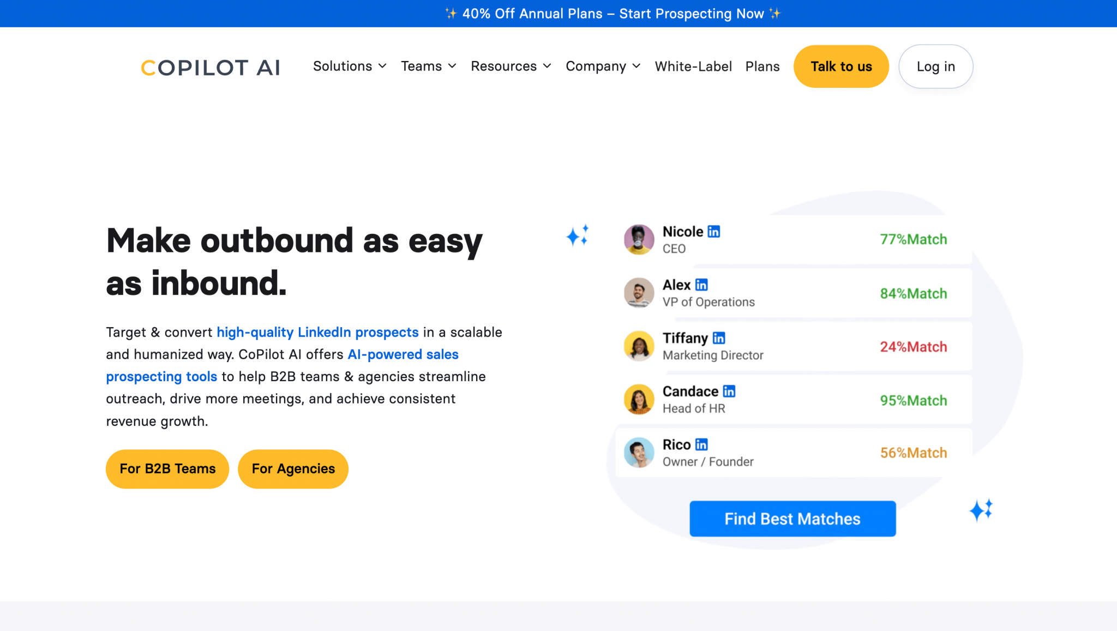Click the LinkedIn icon next to Nicole

click(x=713, y=231)
